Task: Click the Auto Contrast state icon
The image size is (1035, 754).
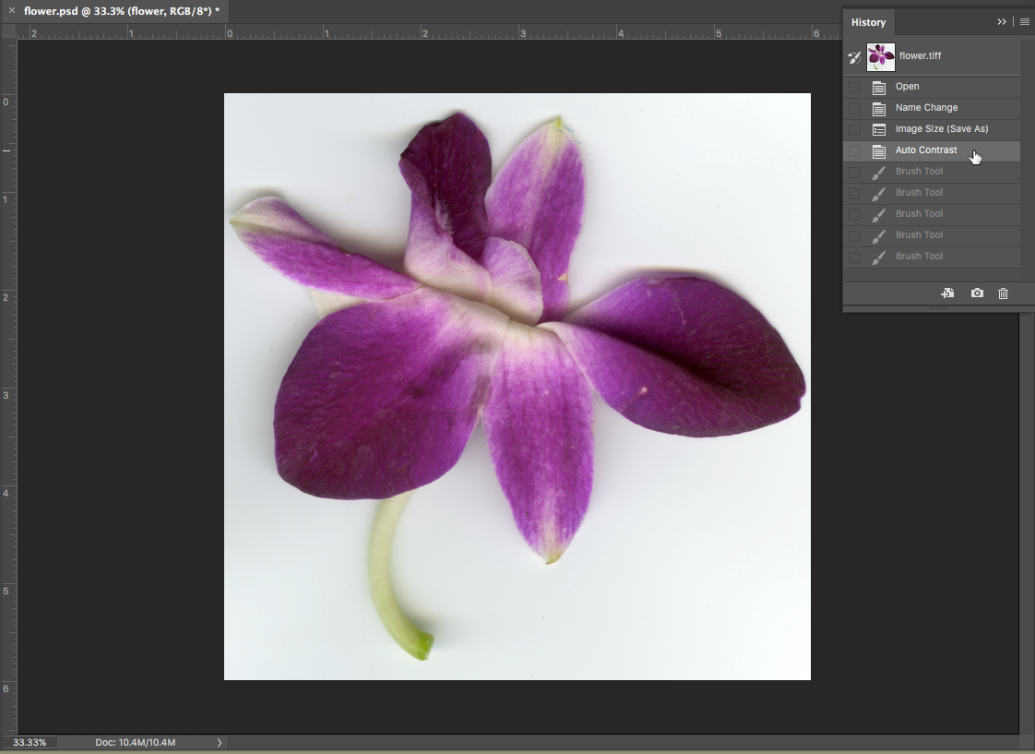Action: (x=879, y=151)
